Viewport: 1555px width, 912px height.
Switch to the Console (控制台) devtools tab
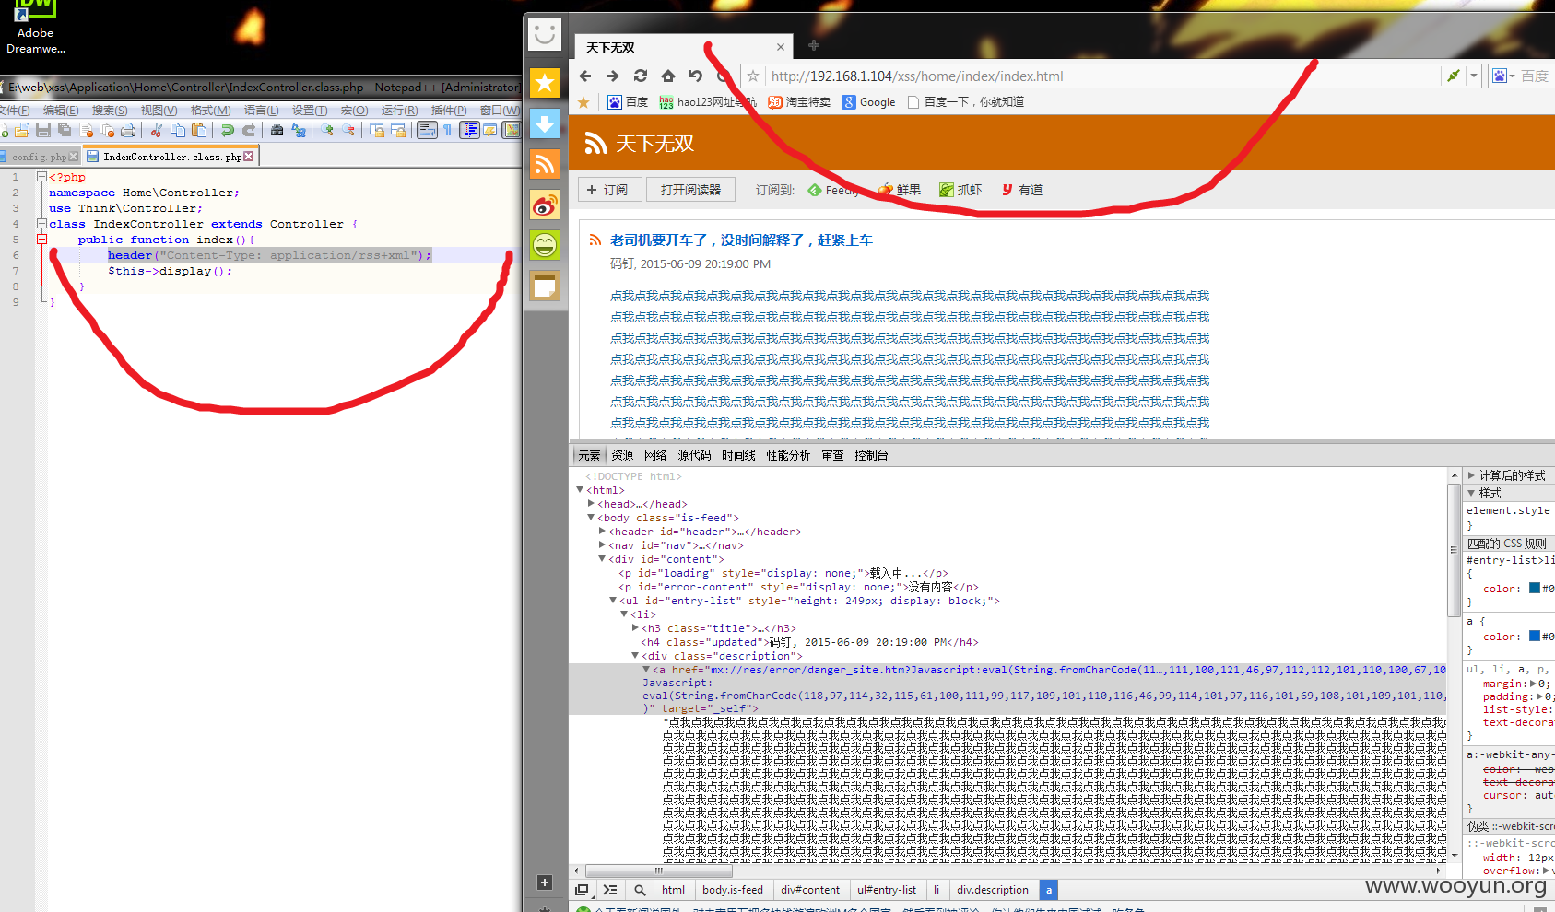pos(871,455)
